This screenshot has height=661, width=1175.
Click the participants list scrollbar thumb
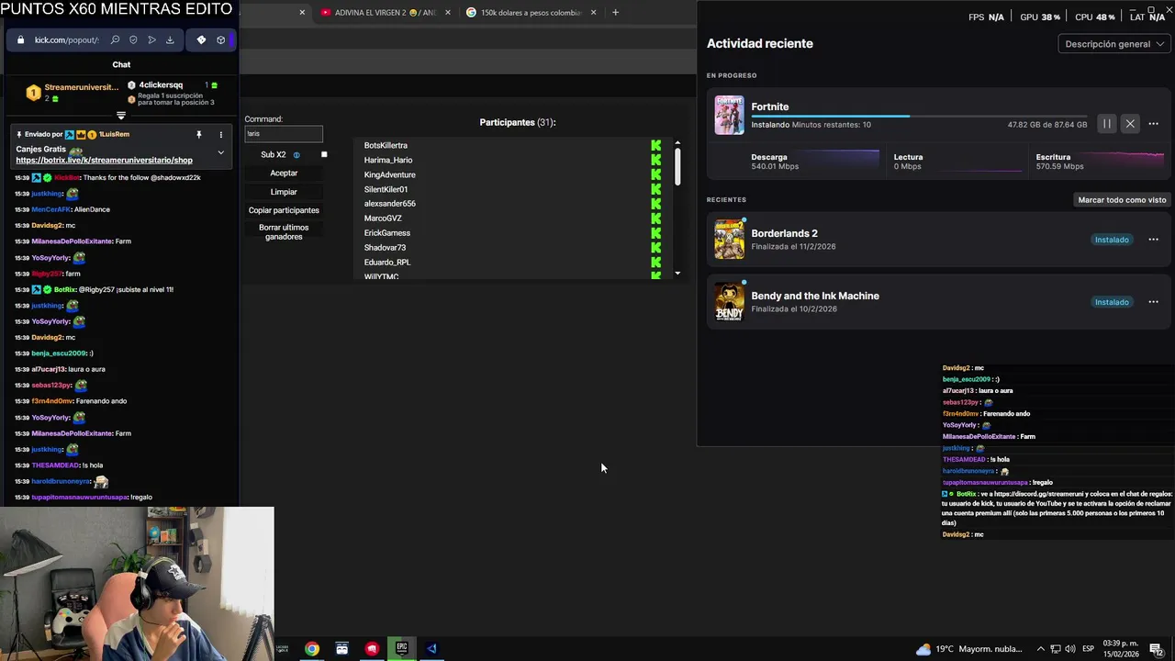(x=677, y=166)
